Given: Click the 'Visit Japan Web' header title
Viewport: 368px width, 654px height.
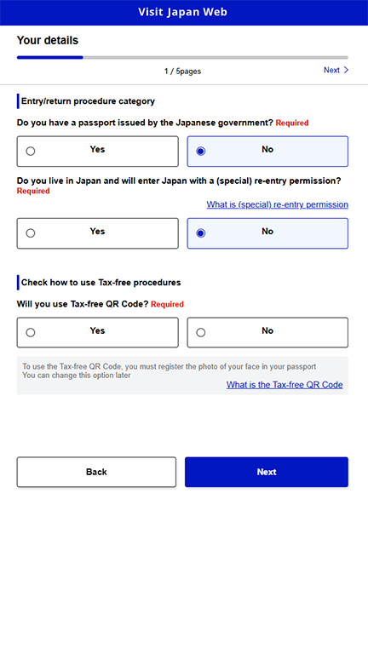Looking at the screenshot, I should point(183,12).
